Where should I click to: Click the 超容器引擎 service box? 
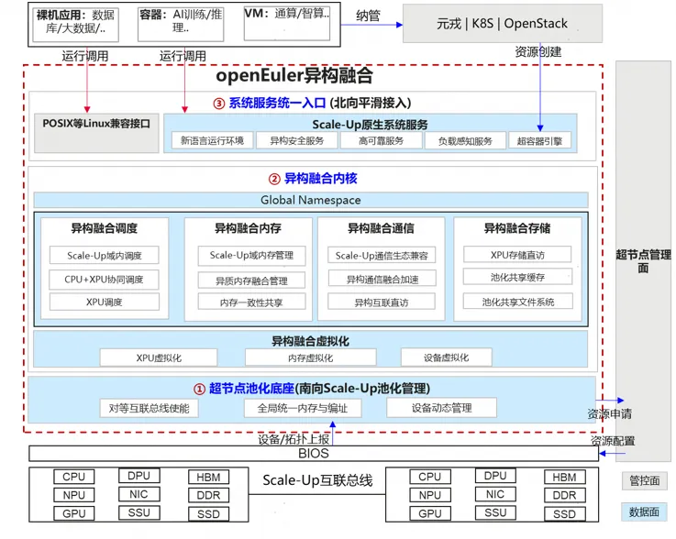(x=539, y=140)
